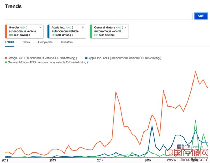
Task: Click the blue Add button
Action: 201,16
